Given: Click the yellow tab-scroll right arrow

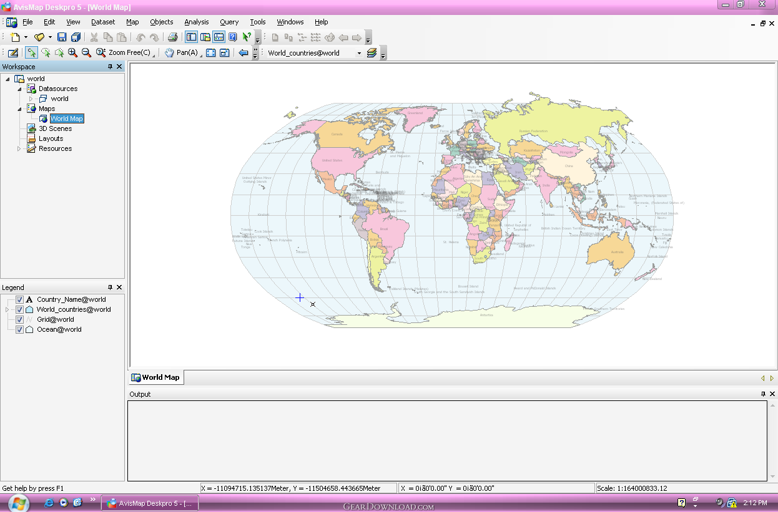Looking at the screenshot, I should click(x=772, y=378).
